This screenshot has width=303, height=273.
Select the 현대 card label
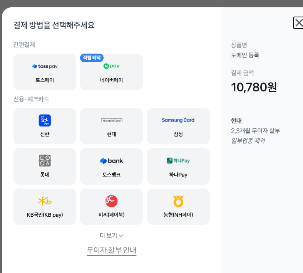pos(112,134)
